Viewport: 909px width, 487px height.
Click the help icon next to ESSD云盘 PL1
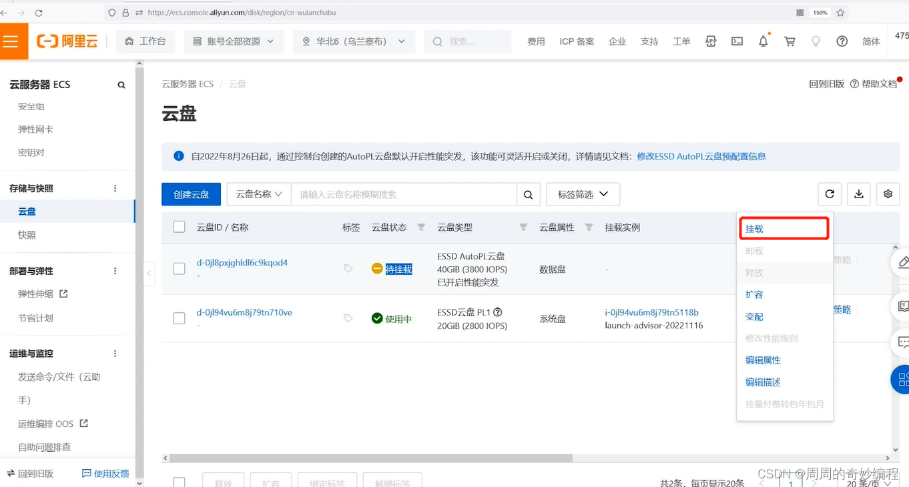pyautogui.click(x=497, y=312)
